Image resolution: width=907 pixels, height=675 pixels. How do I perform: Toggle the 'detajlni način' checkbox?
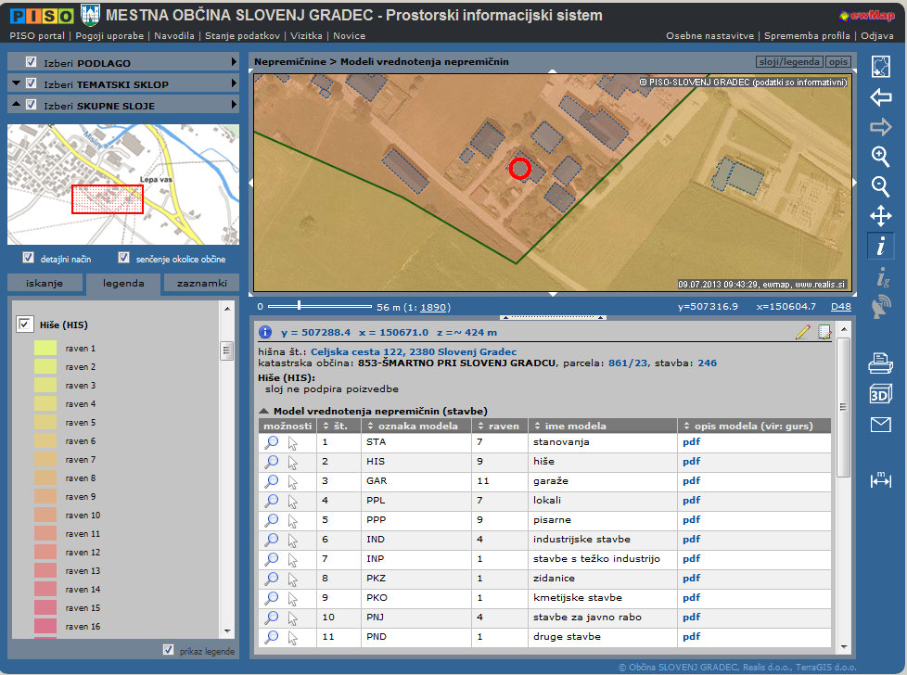coord(28,258)
